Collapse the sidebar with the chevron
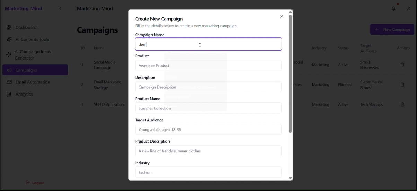This screenshot has height=191, width=417. [60, 9]
